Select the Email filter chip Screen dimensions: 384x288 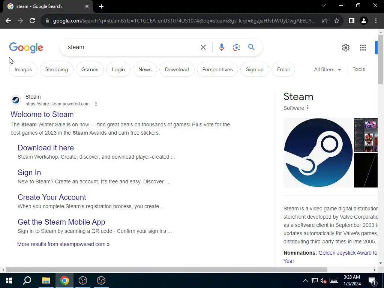[x=283, y=69]
